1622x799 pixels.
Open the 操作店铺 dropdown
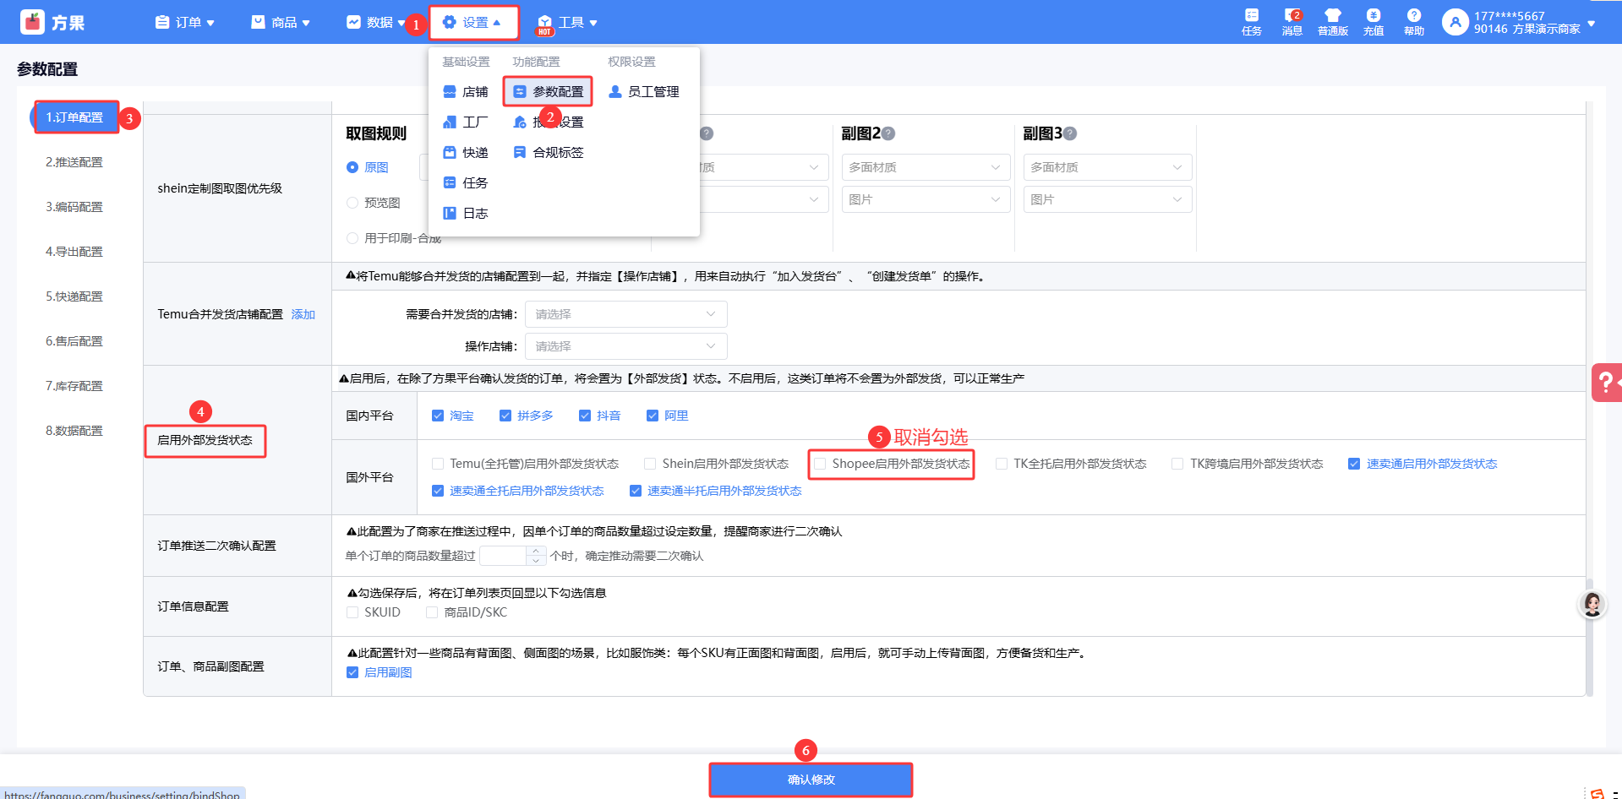625,346
